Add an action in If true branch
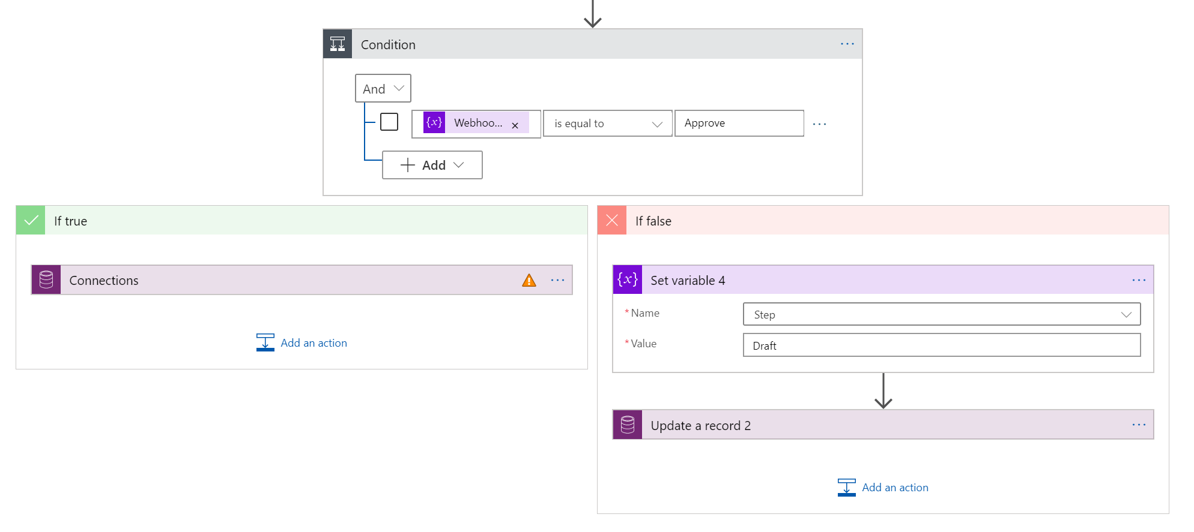1194x532 pixels. click(x=302, y=343)
